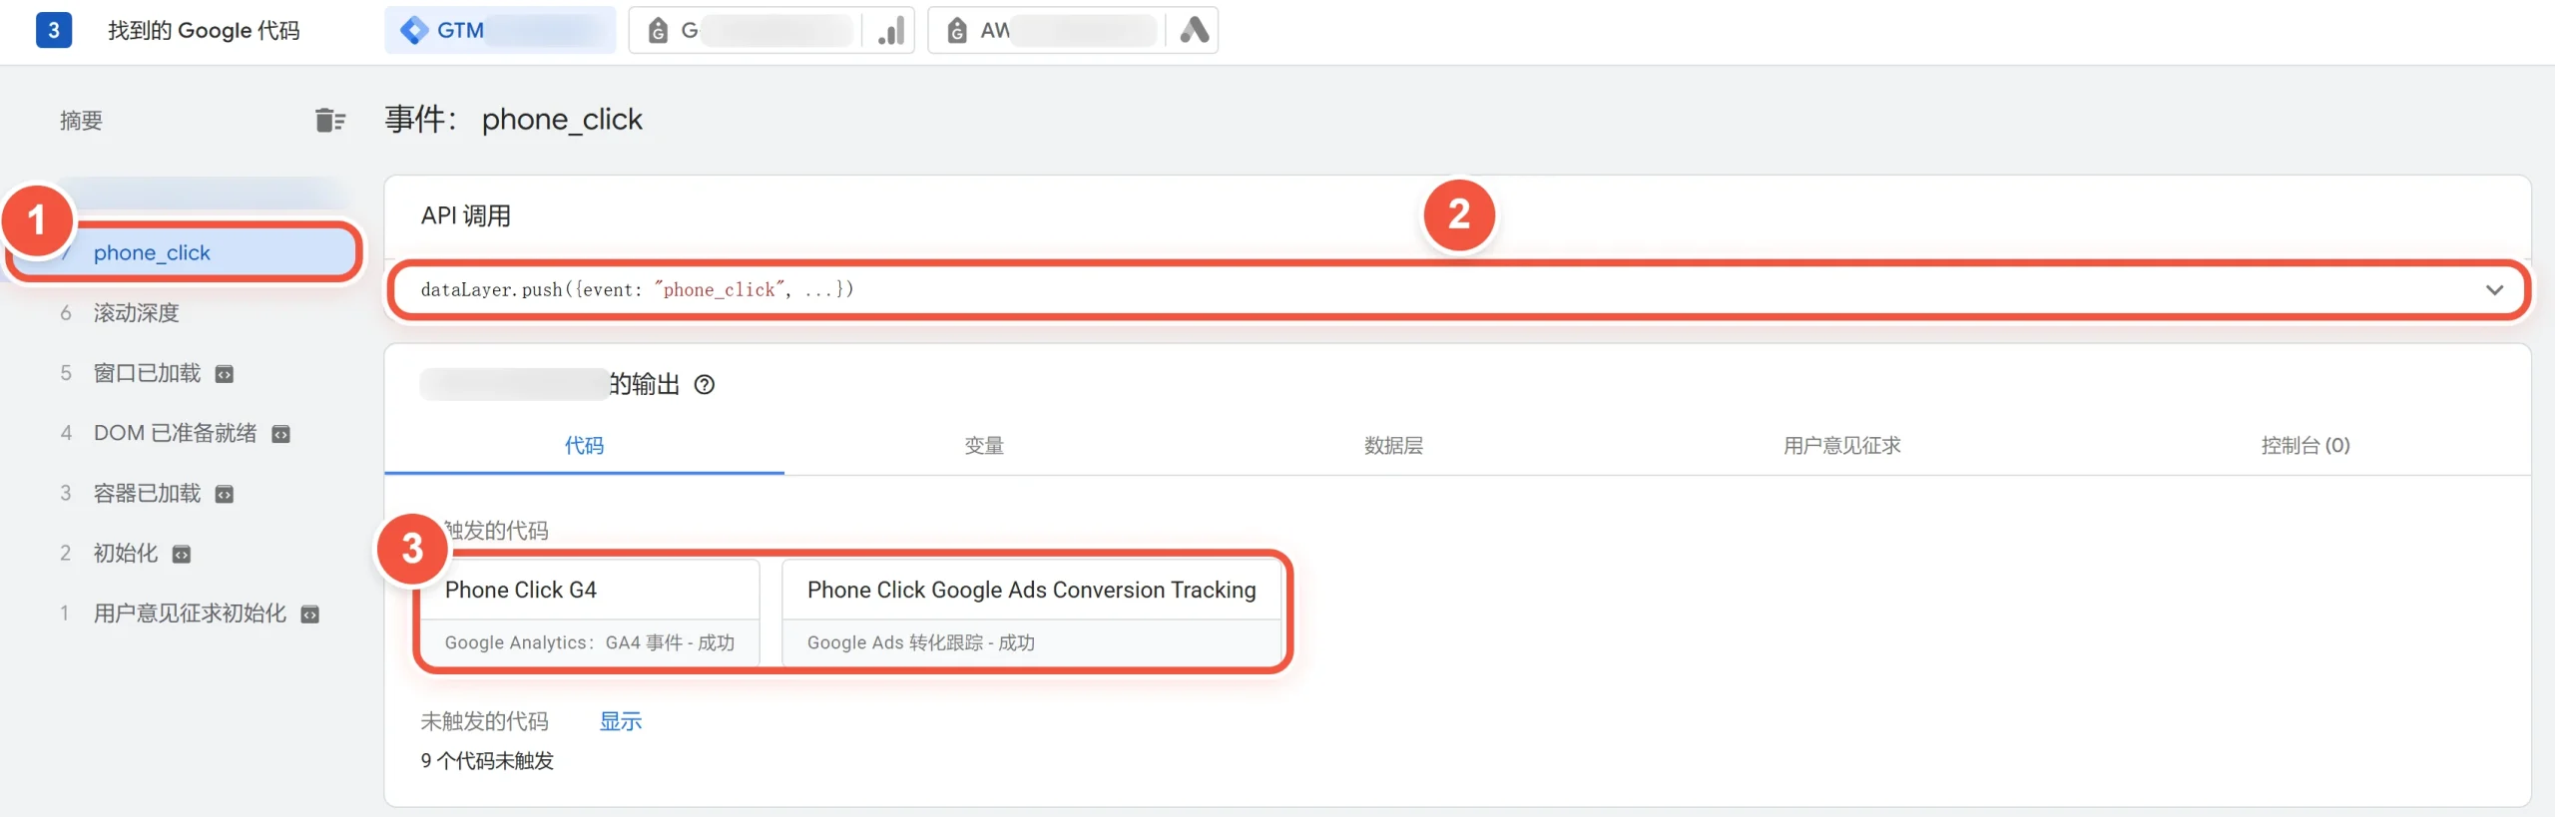Click Google Ads 转化跟踪 - 成功 status text
2555x817 pixels.
[920, 642]
